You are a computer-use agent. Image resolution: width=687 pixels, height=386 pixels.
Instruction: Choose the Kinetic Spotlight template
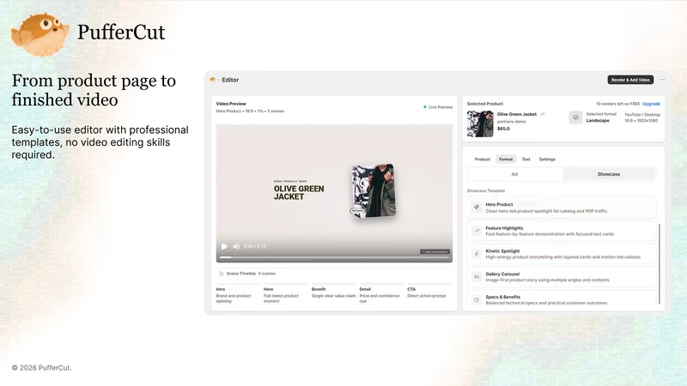[x=562, y=254]
